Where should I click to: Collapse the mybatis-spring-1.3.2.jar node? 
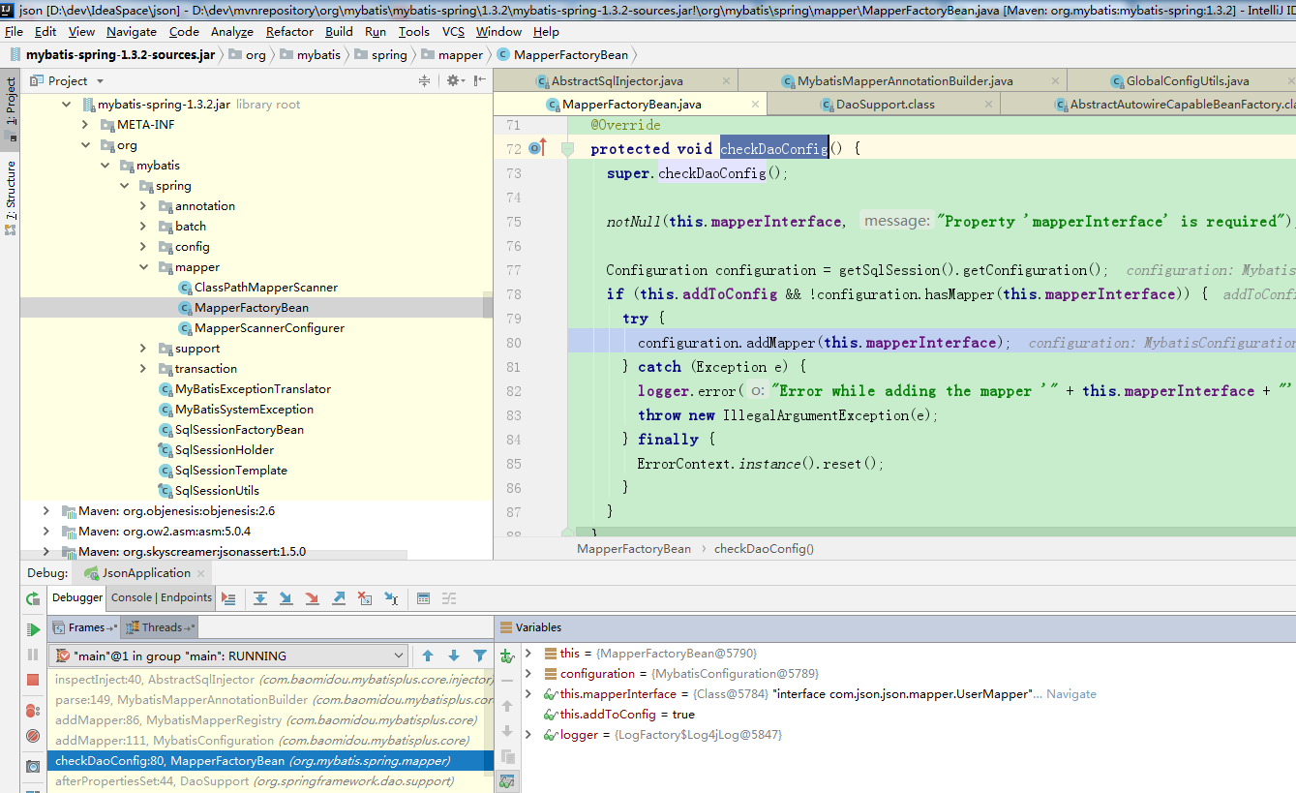coord(66,105)
